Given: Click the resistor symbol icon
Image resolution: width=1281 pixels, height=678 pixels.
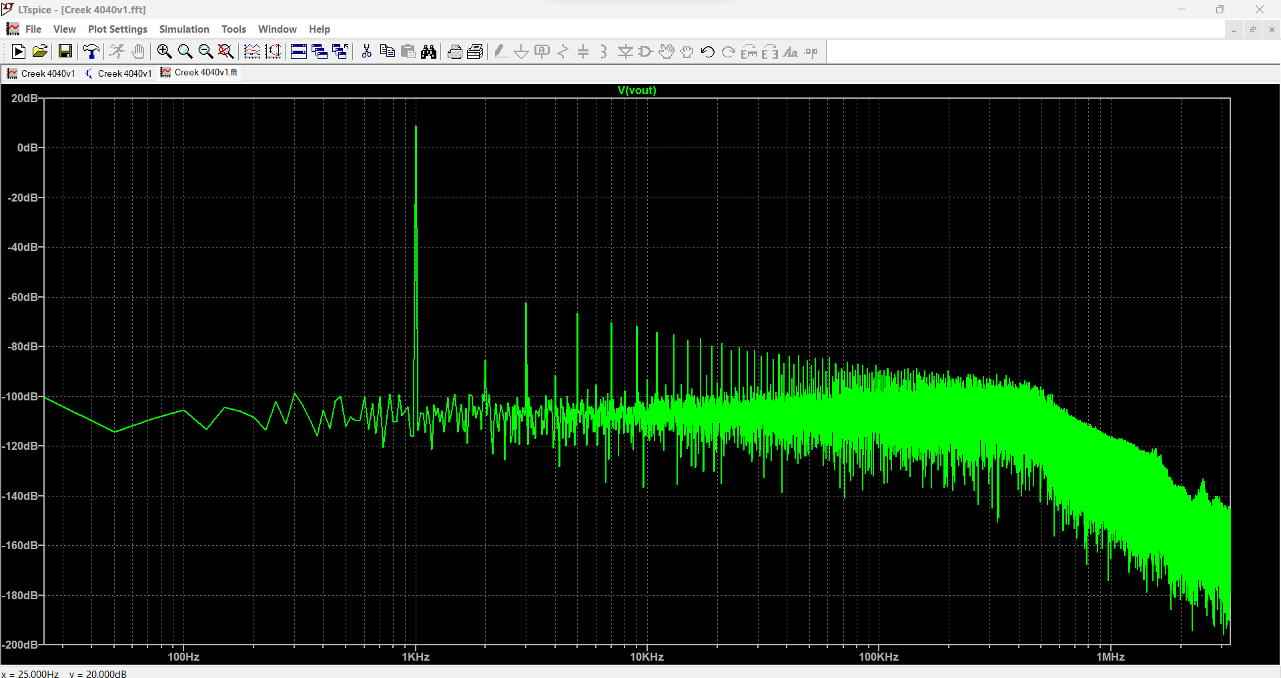Looking at the screenshot, I should [563, 51].
